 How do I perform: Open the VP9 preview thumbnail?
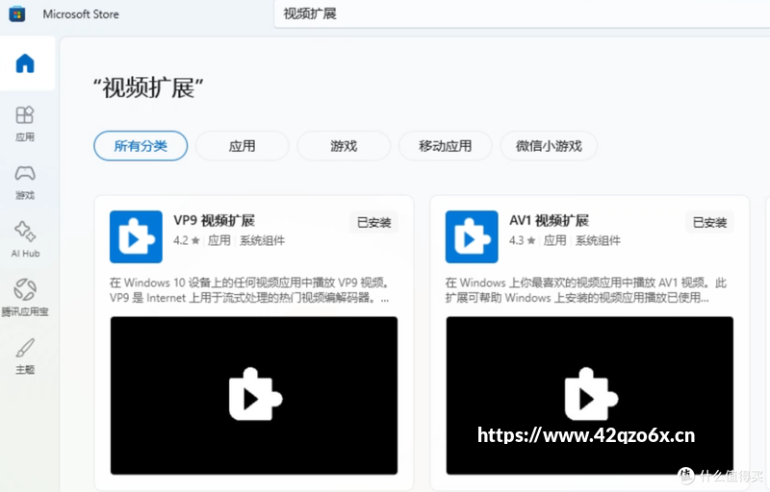(x=254, y=396)
